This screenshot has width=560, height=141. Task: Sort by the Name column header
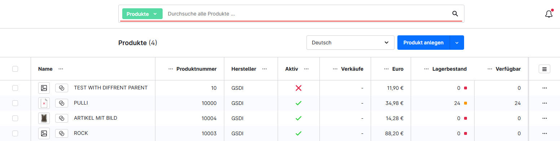pos(45,69)
